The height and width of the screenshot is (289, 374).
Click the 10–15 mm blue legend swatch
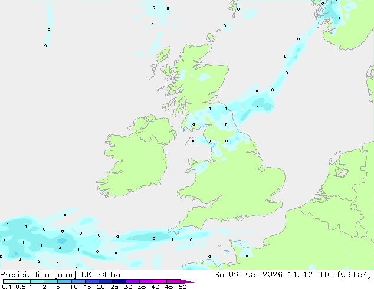[x=78, y=281]
